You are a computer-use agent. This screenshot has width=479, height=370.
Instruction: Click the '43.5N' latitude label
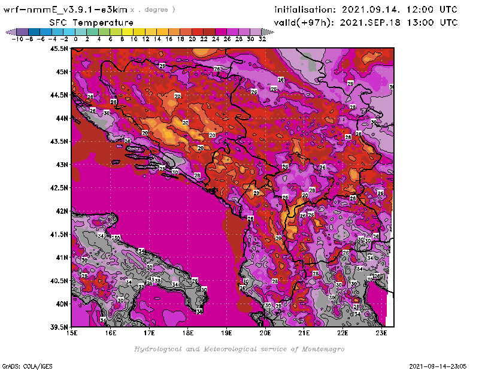(59, 141)
